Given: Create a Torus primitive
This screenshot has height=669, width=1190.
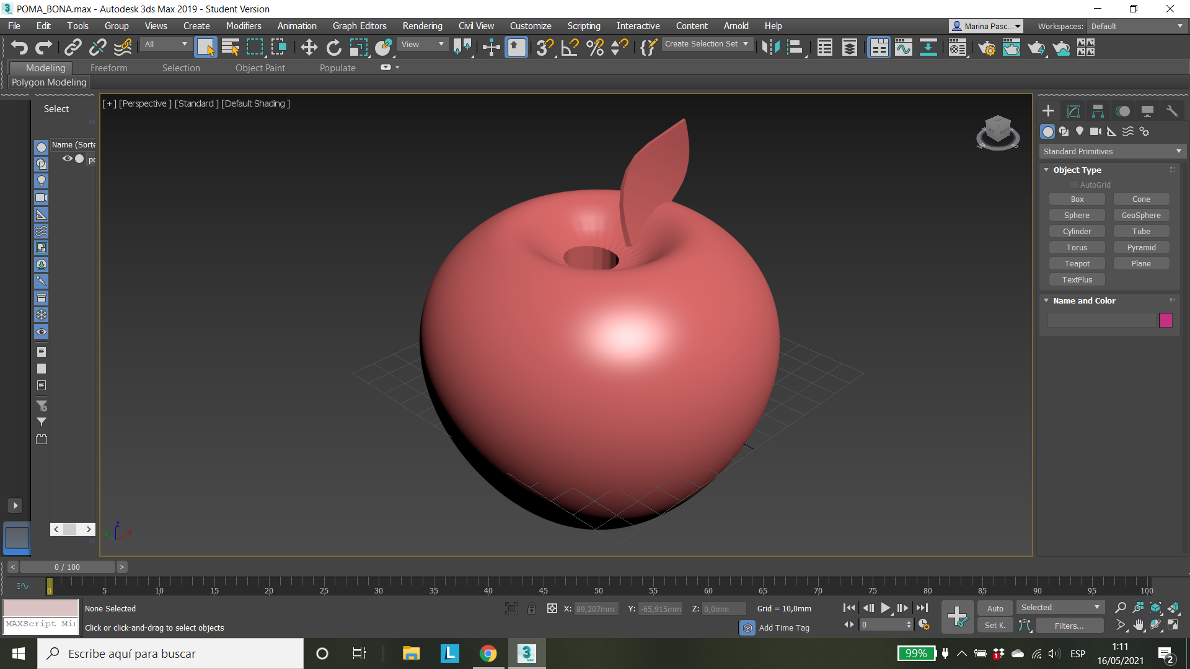Looking at the screenshot, I should [x=1077, y=247].
